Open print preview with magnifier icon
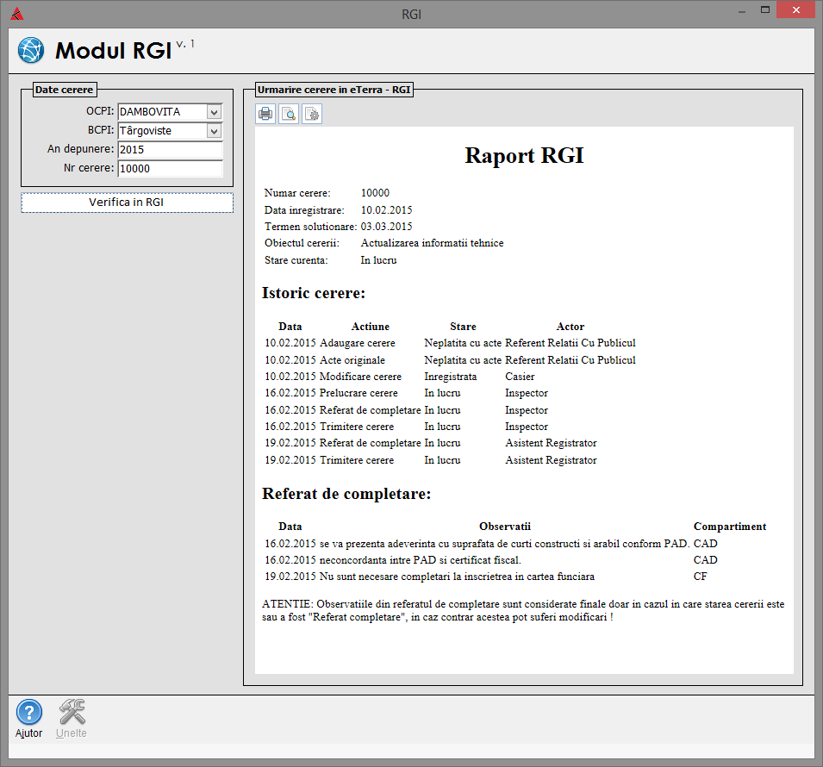The width and height of the screenshot is (823, 767). [x=289, y=114]
